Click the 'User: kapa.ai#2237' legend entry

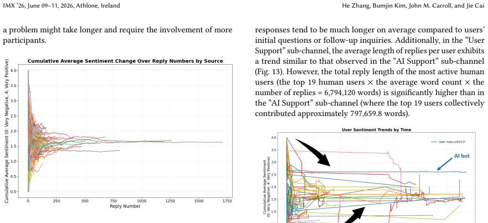[448, 142]
